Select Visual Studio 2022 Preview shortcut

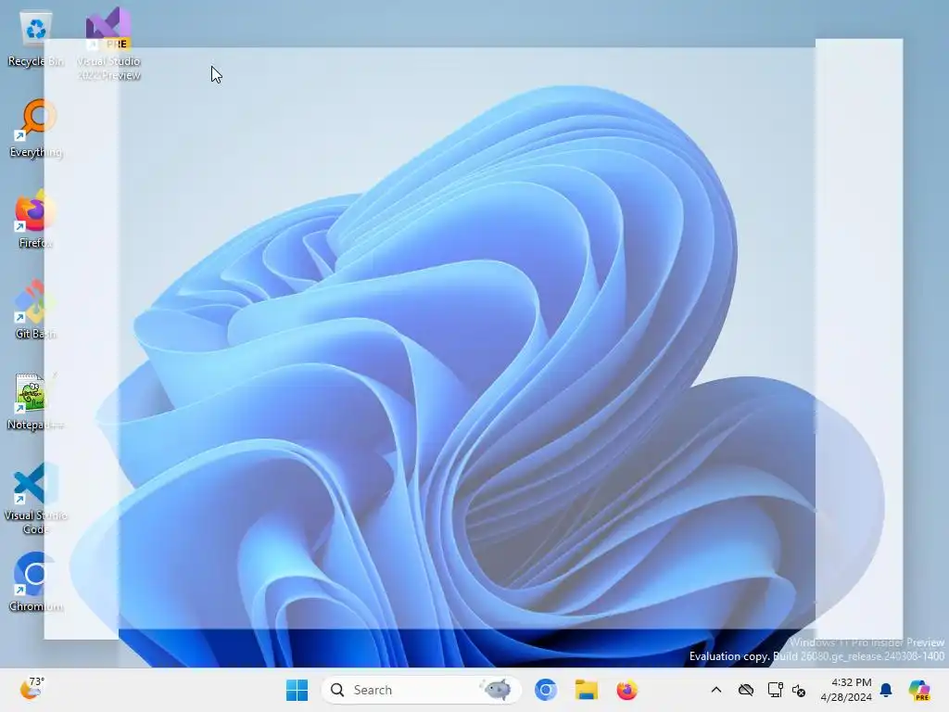click(x=108, y=44)
